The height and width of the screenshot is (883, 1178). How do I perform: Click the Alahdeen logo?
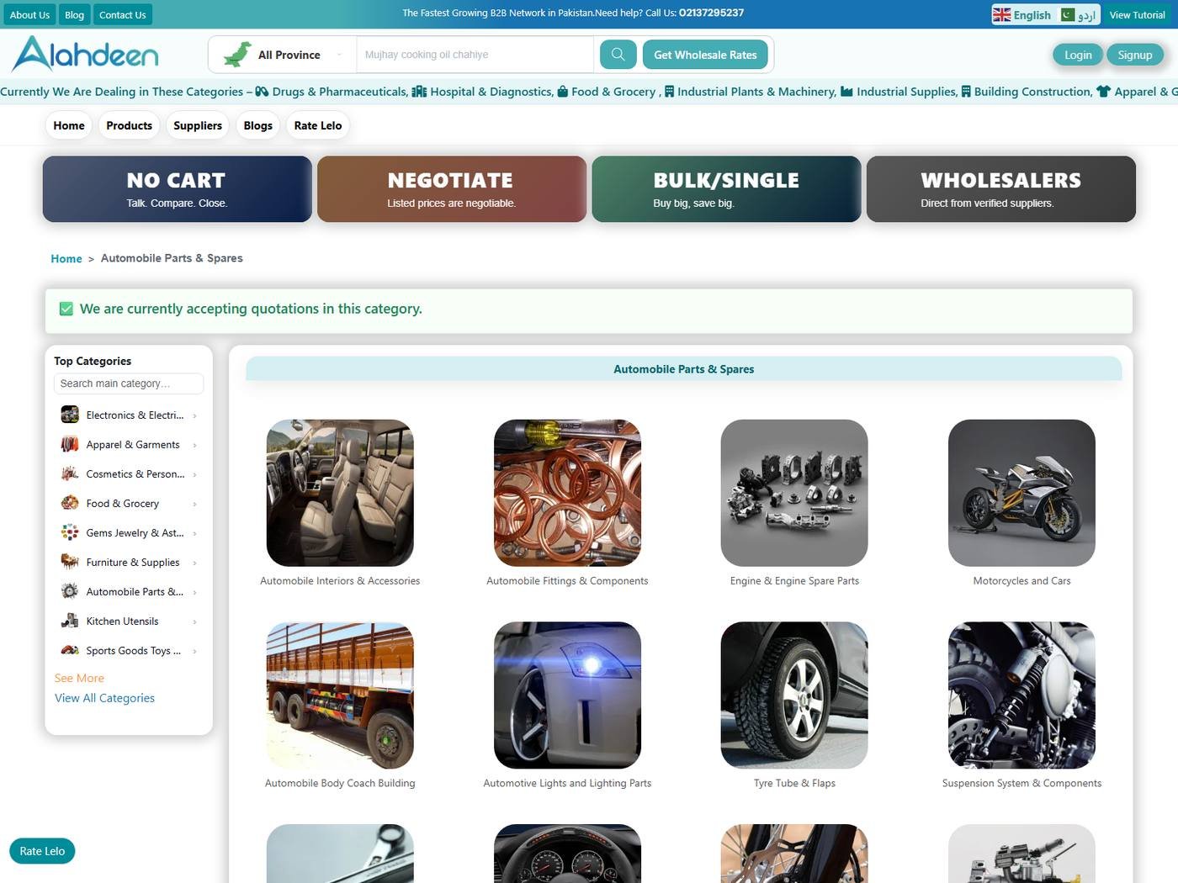coord(85,54)
